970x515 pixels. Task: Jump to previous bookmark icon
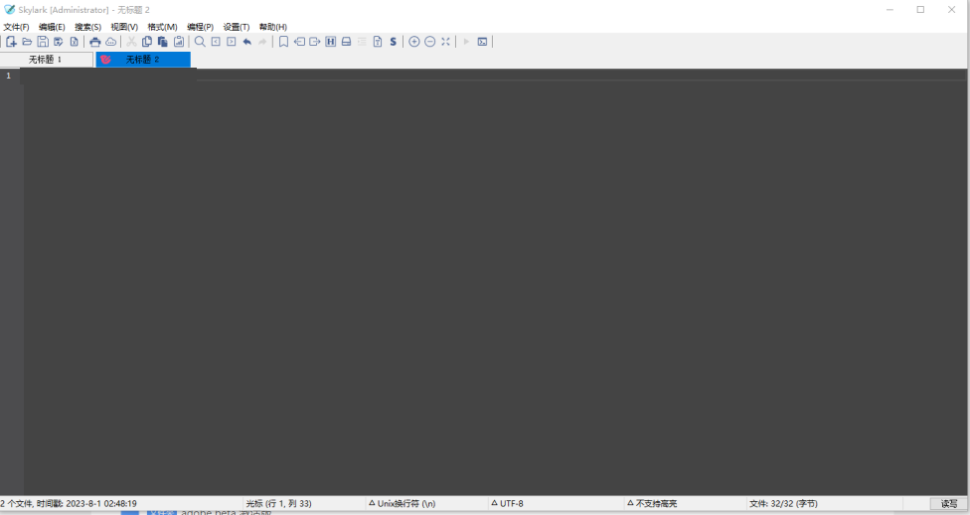(x=299, y=42)
